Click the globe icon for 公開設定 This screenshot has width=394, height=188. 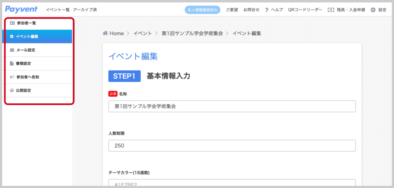click(x=12, y=91)
